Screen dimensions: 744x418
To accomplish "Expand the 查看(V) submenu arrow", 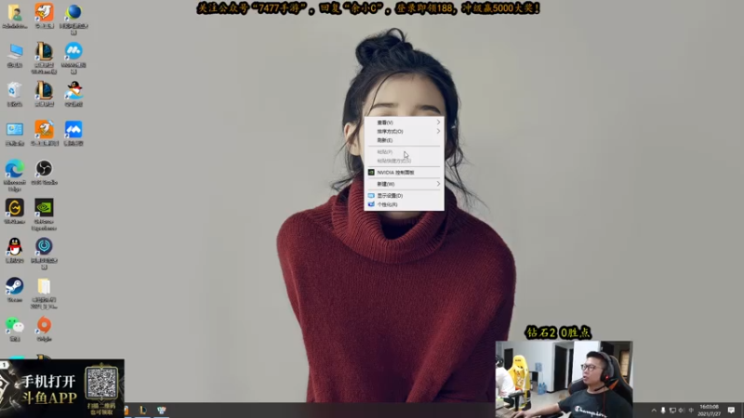I will 438,123.
